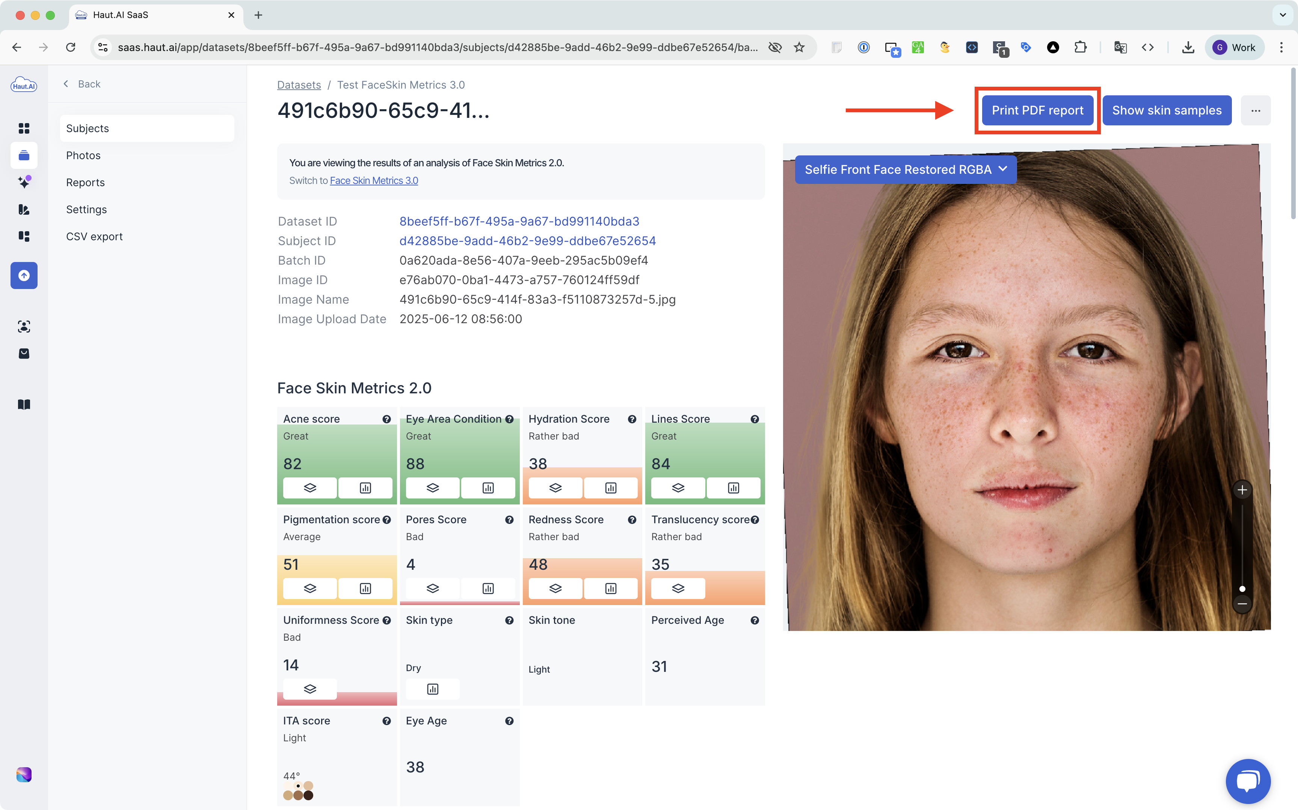Expand the Selfie Front Face Restored RGBA dropdown

(905, 170)
